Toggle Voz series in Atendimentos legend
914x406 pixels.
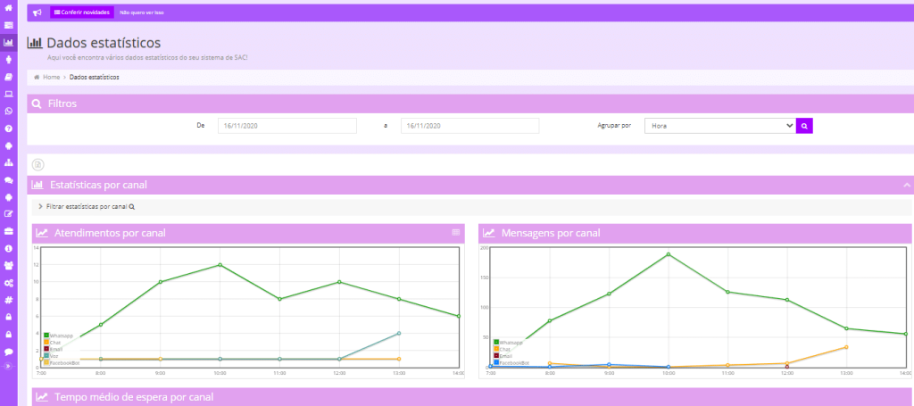click(54, 356)
